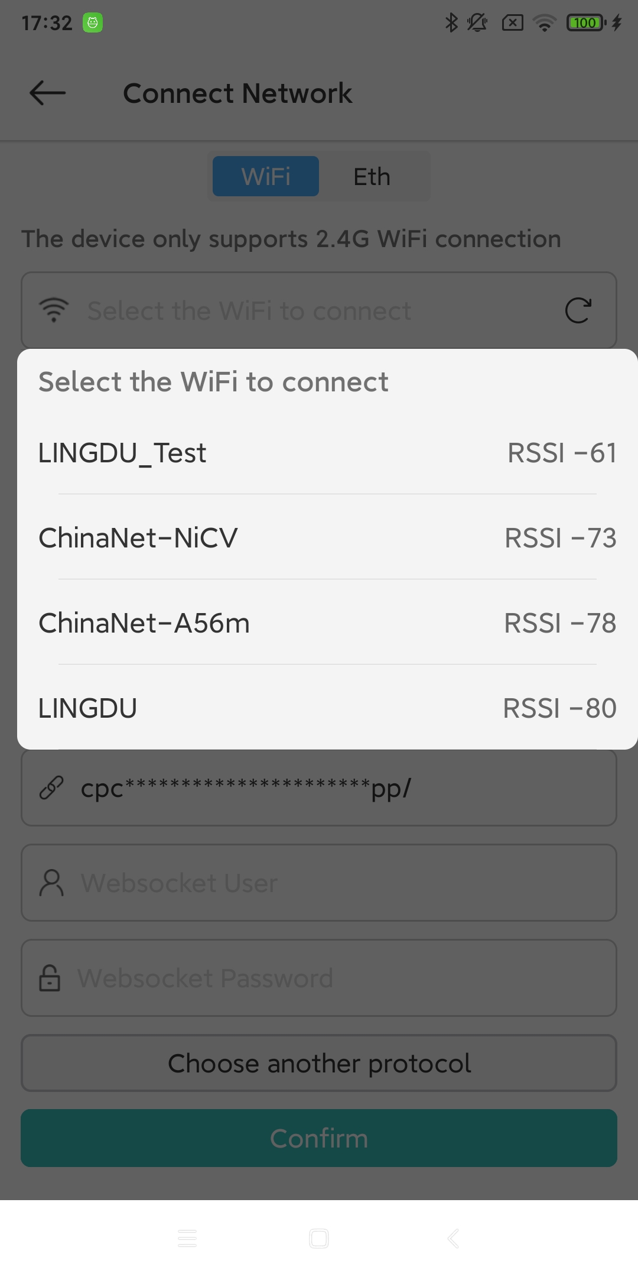Switch to the WiFi tab

266,176
